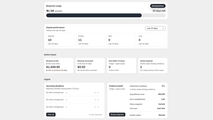Image resolution: width=213 pixels, height=120 pixels.
Task: Click the 'Low' docs completeness value
Action: pos(163,99)
